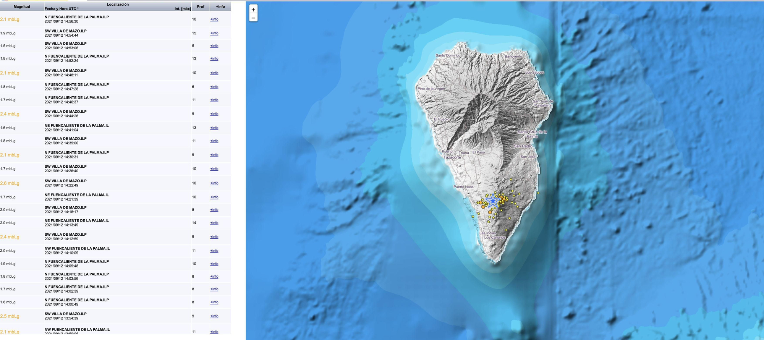Open +info for the 14:46:37 earthquake

tap(214, 100)
